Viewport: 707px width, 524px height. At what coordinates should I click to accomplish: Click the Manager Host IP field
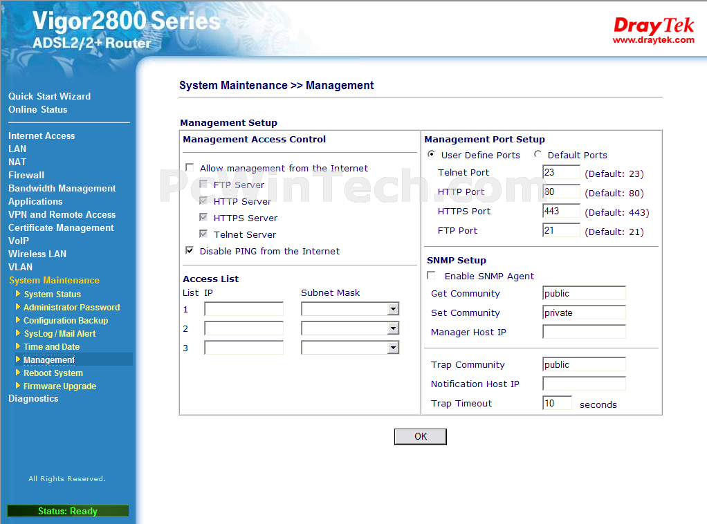pos(585,332)
